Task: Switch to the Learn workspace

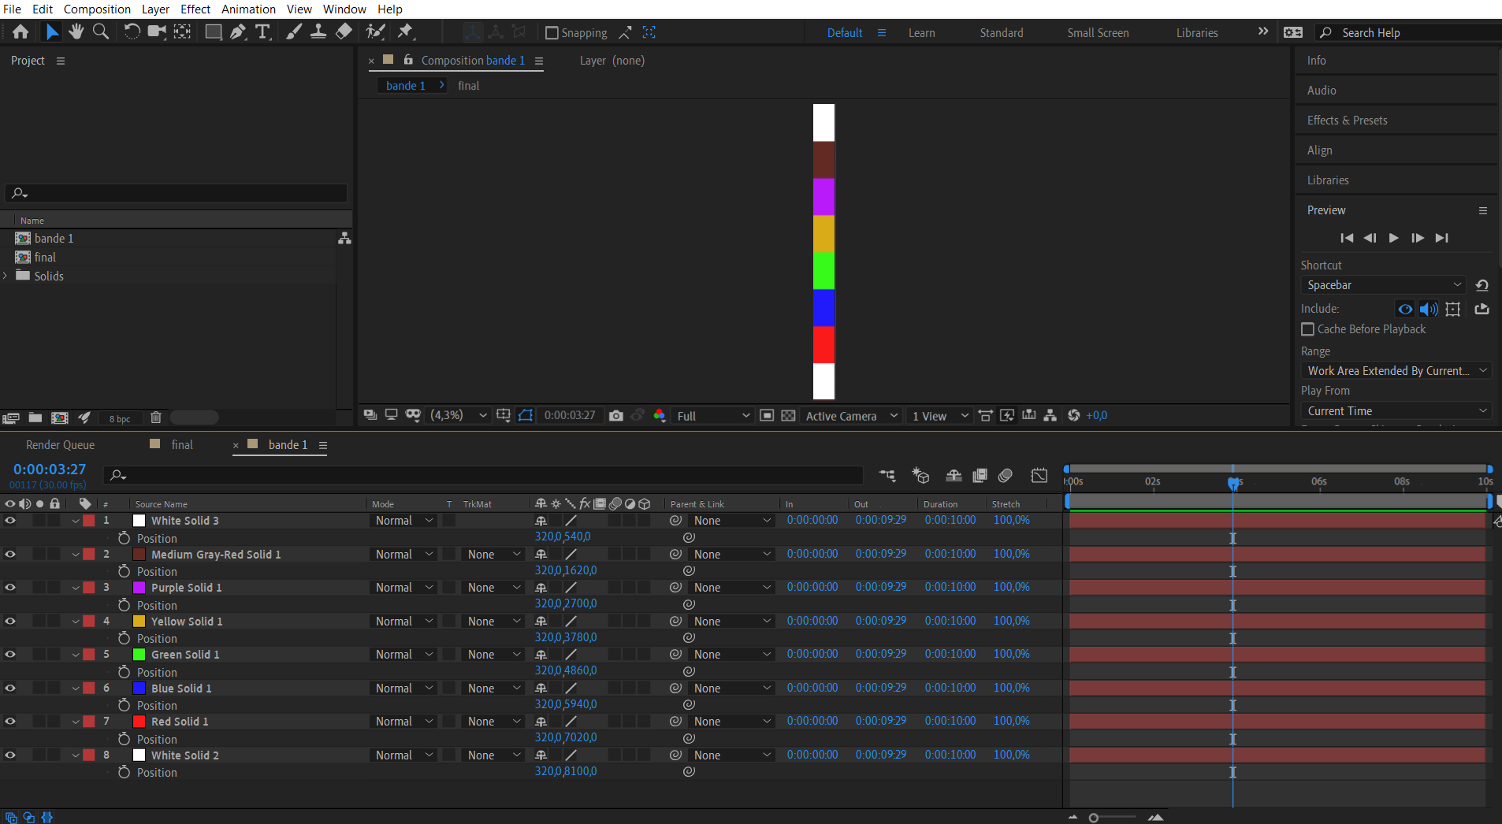Action: pos(921,33)
